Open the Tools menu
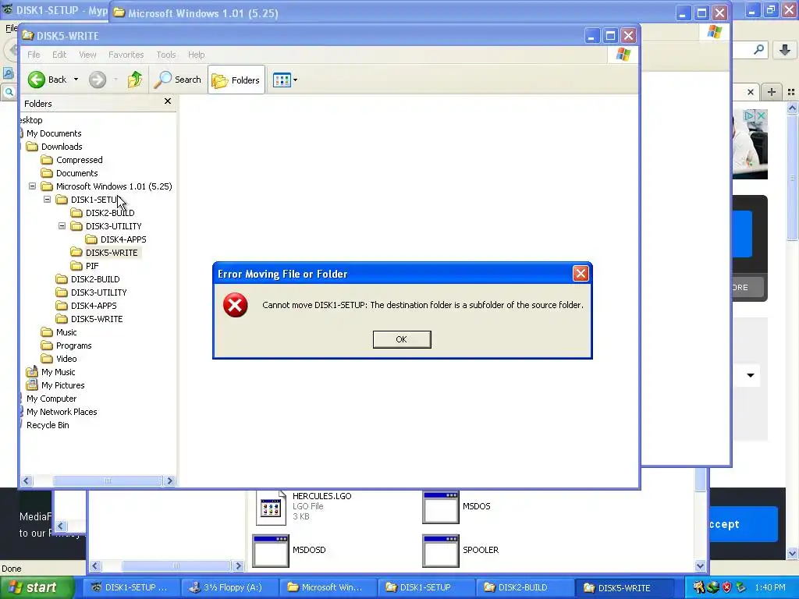 pos(165,55)
